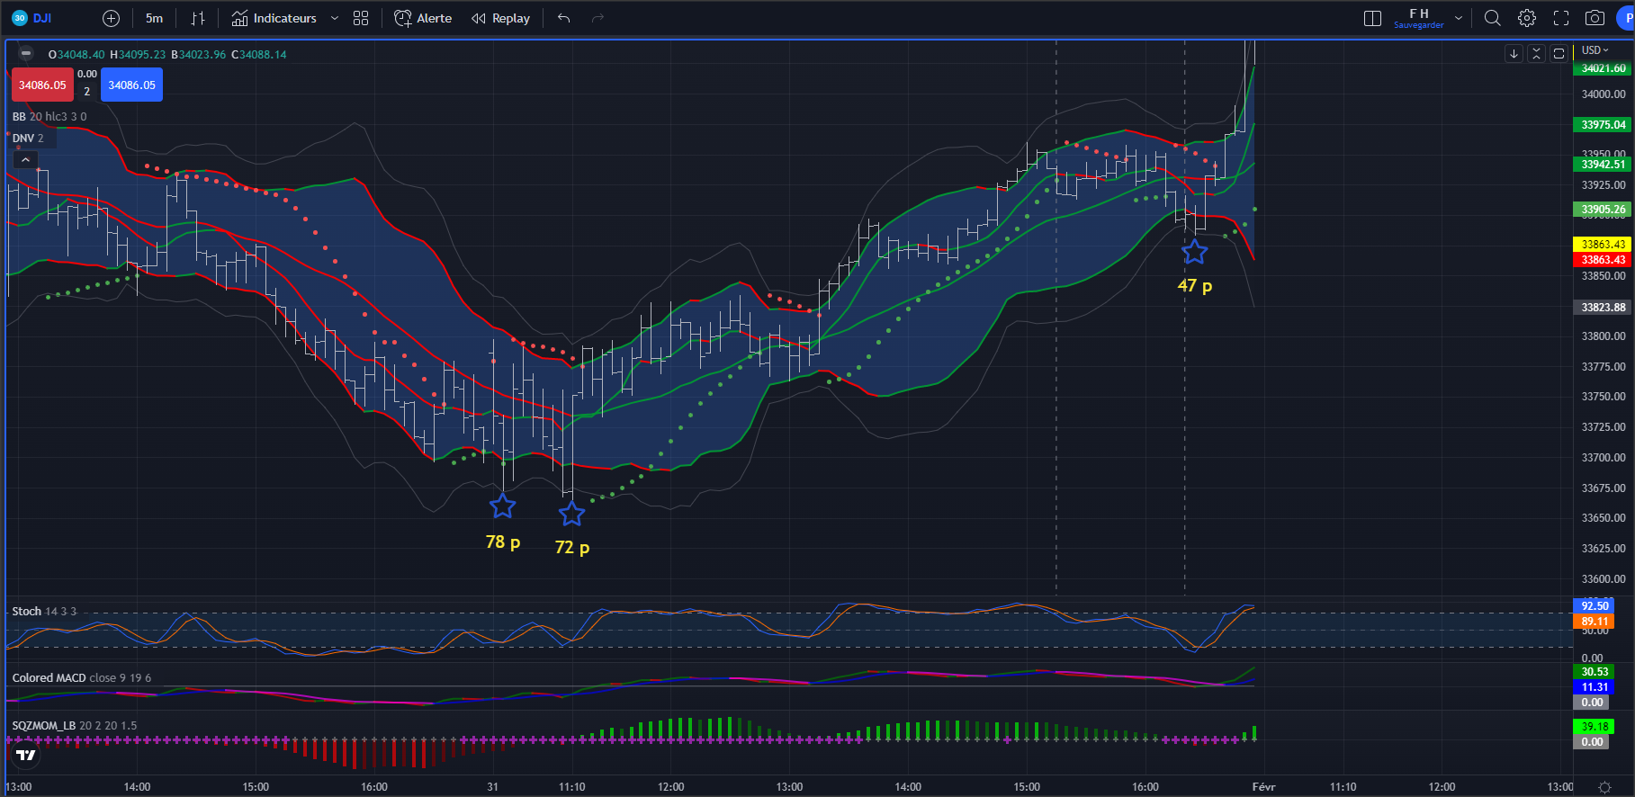
Task: Click the 72 p annotation text
Action: click(572, 548)
